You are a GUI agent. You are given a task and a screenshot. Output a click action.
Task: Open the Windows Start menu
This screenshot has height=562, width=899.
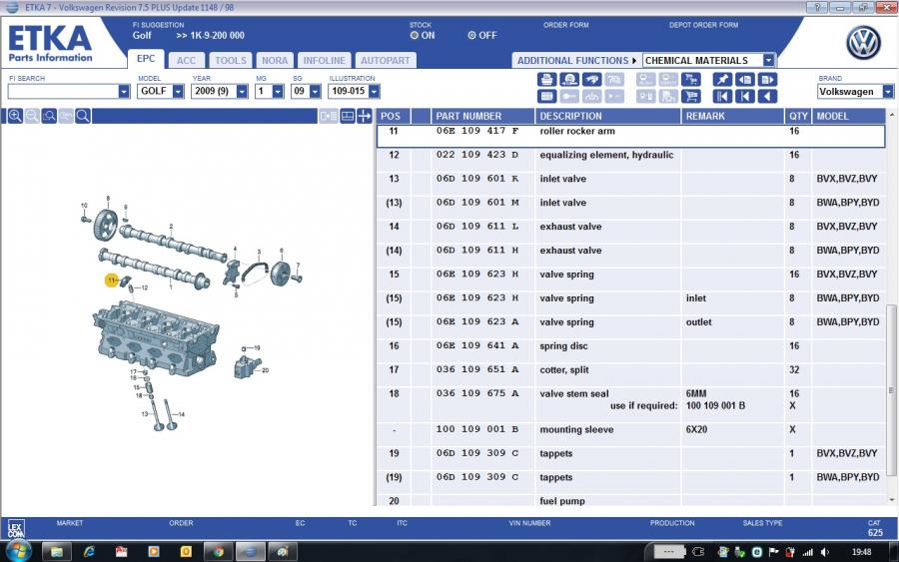click(18, 550)
